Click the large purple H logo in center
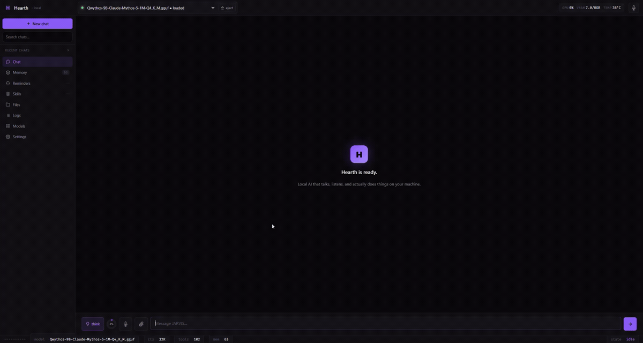 click(359, 154)
